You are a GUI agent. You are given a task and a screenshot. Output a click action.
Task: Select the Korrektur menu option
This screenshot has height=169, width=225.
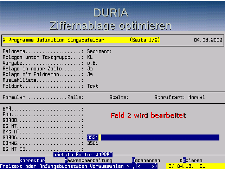pyautogui.click(x=32, y=161)
